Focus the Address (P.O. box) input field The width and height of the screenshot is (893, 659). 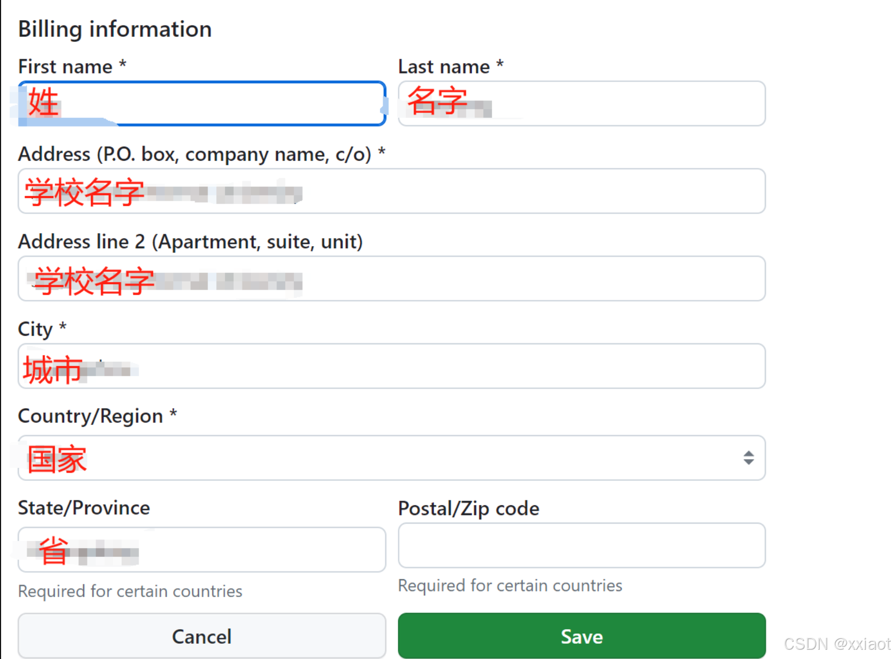point(391,191)
